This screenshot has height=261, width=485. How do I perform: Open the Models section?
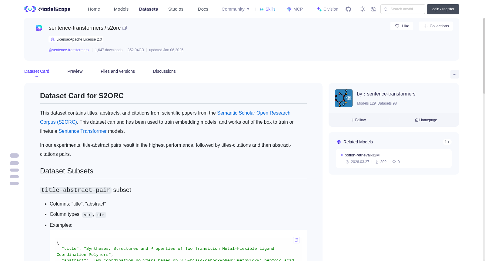pyautogui.click(x=121, y=9)
